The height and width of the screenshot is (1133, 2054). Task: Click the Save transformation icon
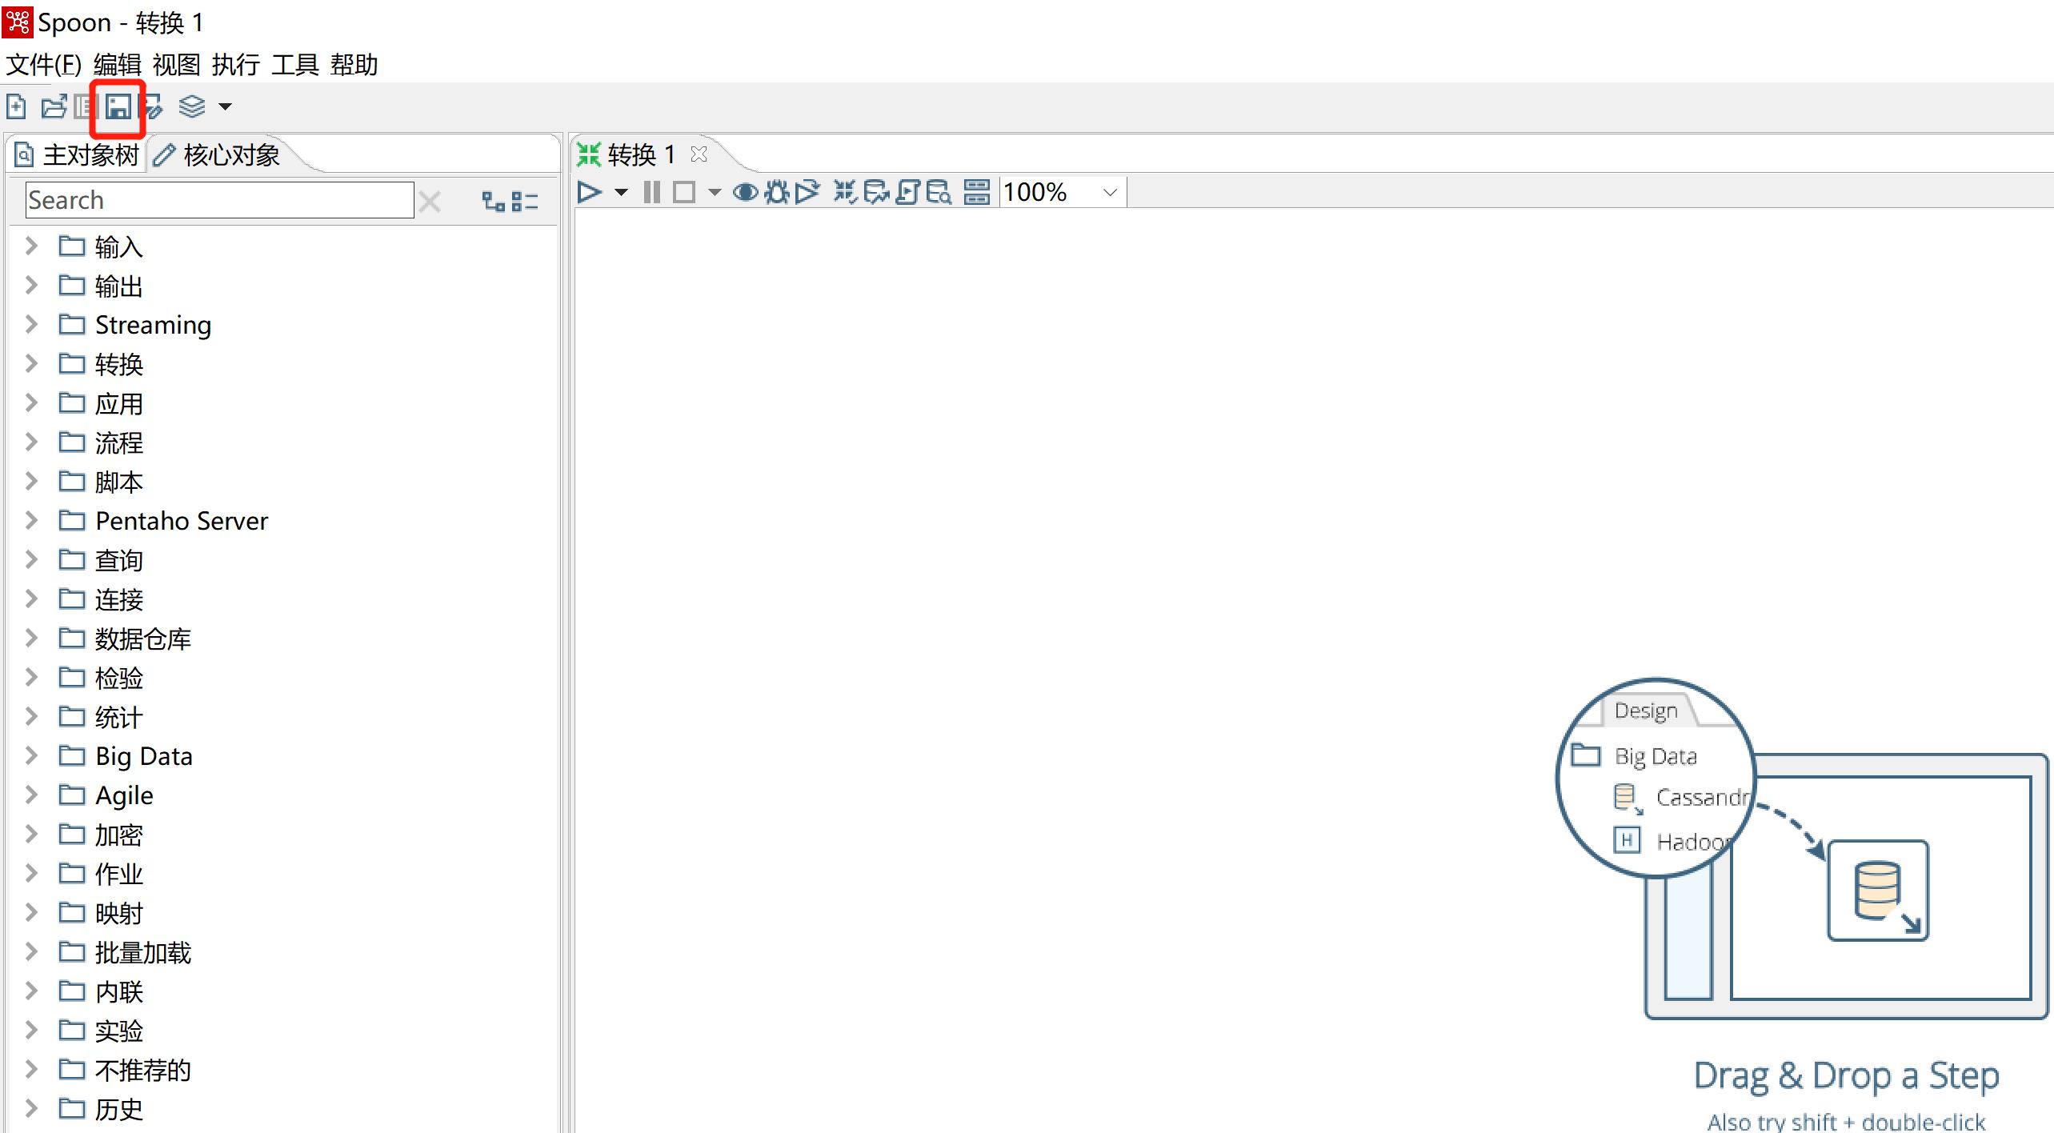tap(118, 105)
